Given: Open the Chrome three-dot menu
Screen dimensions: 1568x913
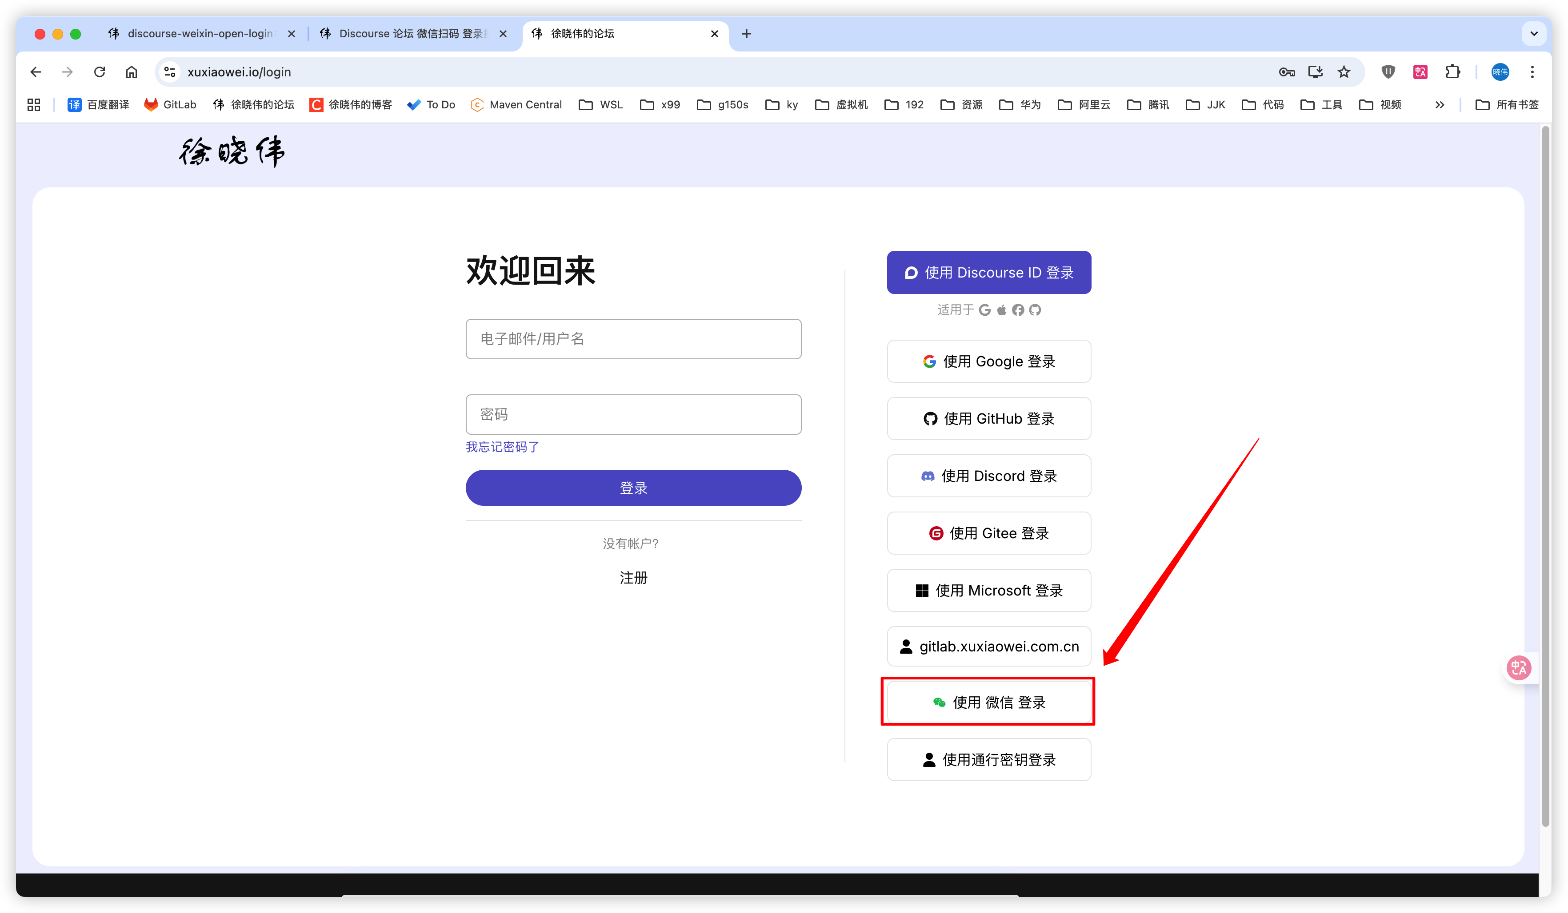Looking at the screenshot, I should tap(1532, 72).
